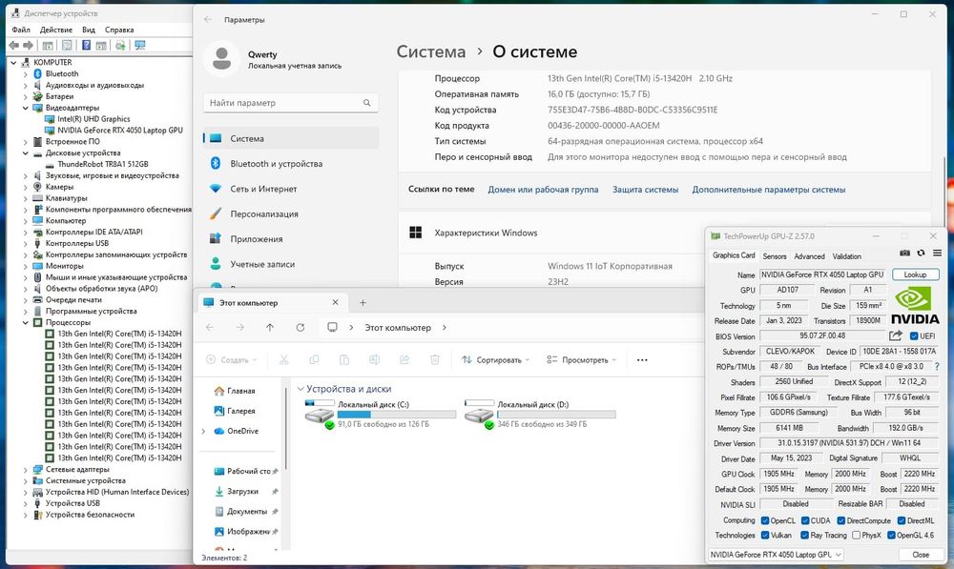
Task: Click the NVIDIA logo in GPU-Z
Action: (915, 305)
